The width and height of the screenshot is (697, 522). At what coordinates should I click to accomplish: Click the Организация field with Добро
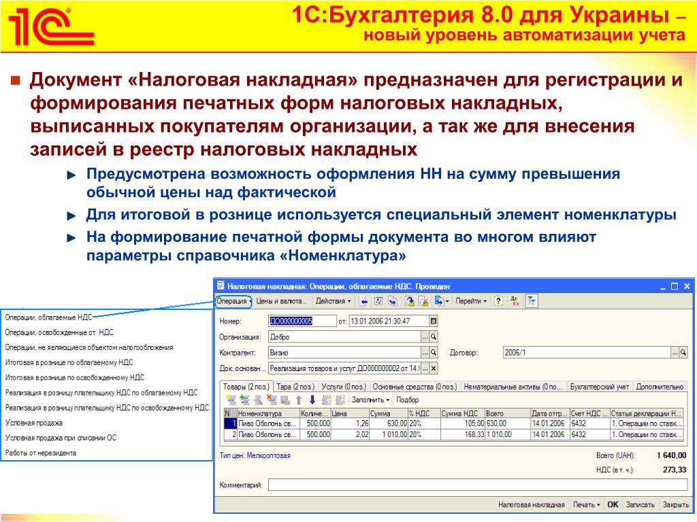click(x=345, y=337)
